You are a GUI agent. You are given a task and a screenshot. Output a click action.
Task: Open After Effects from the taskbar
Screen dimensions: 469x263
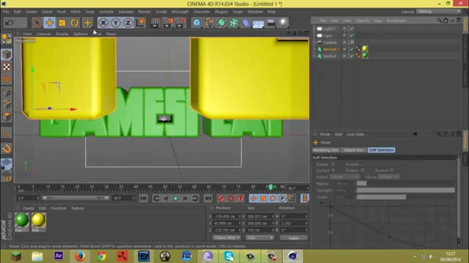click(59, 256)
